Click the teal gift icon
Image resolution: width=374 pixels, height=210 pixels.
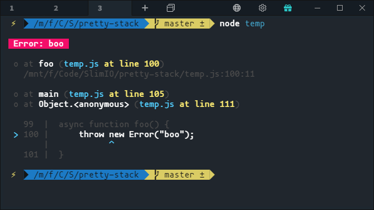288,8
